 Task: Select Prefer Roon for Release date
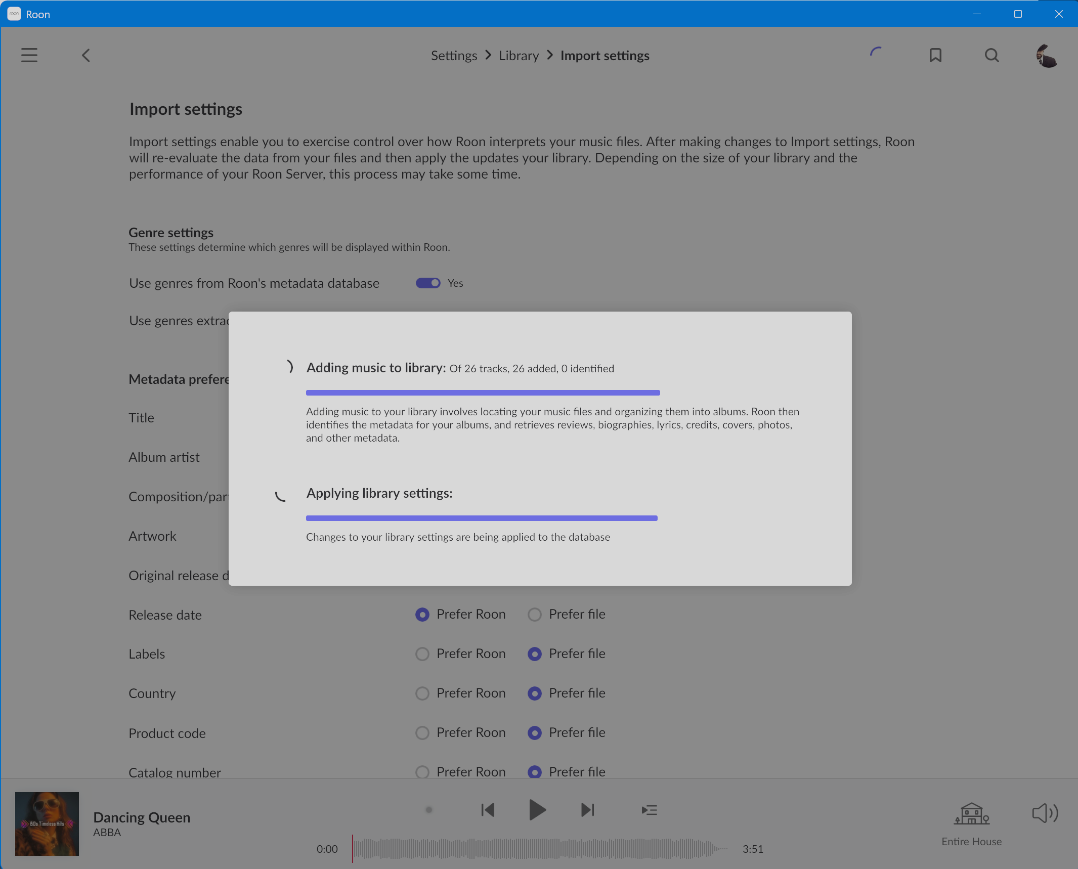[x=422, y=615]
